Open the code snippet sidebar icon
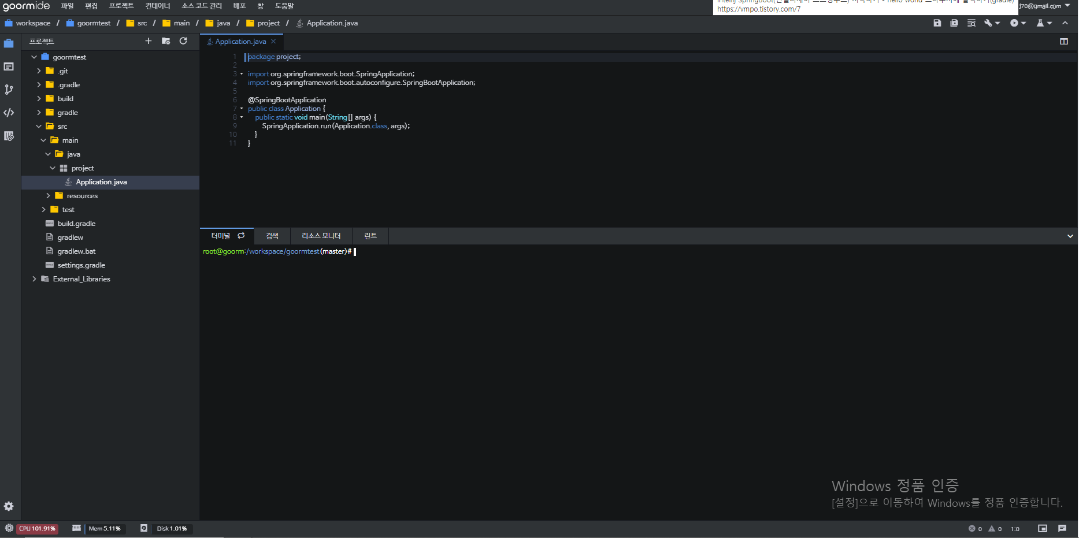Viewport: 1079px width, 538px height. pyautogui.click(x=9, y=113)
